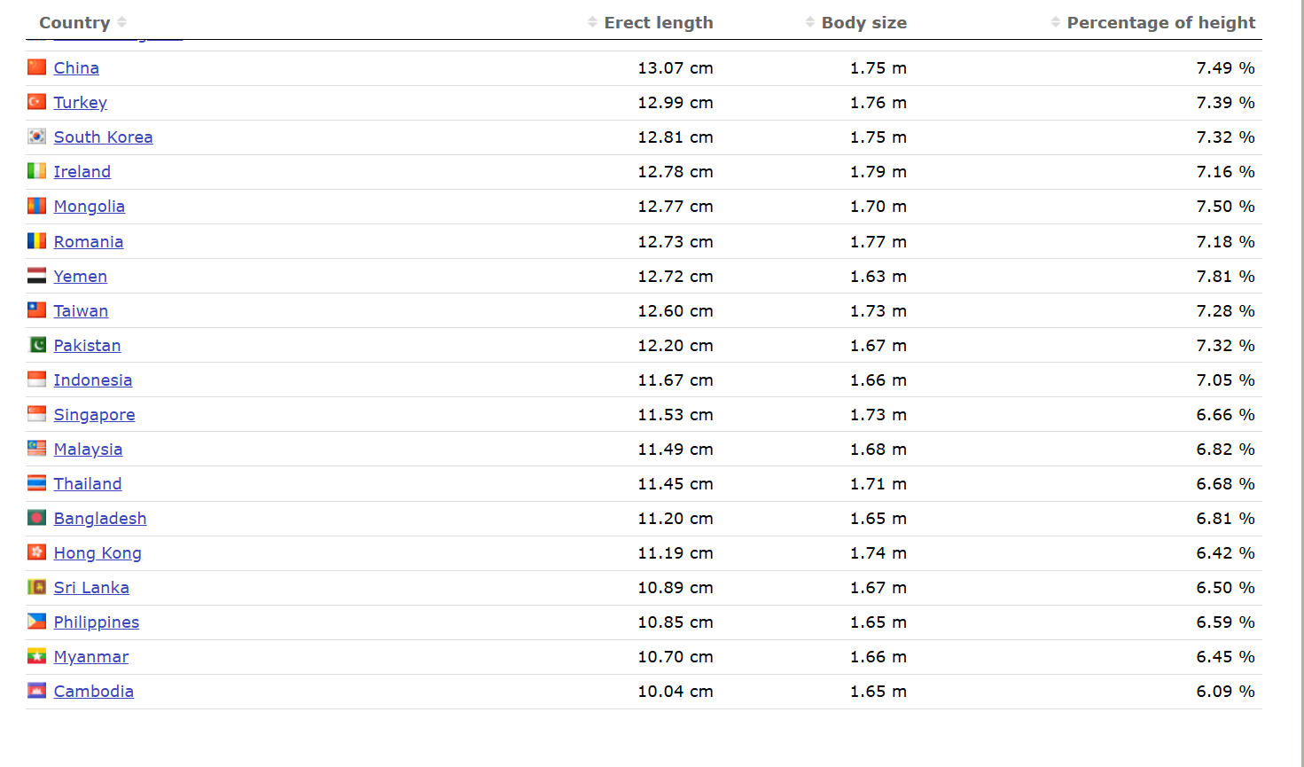The image size is (1304, 767).
Task: Open the Turkey country link
Action: 81,103
